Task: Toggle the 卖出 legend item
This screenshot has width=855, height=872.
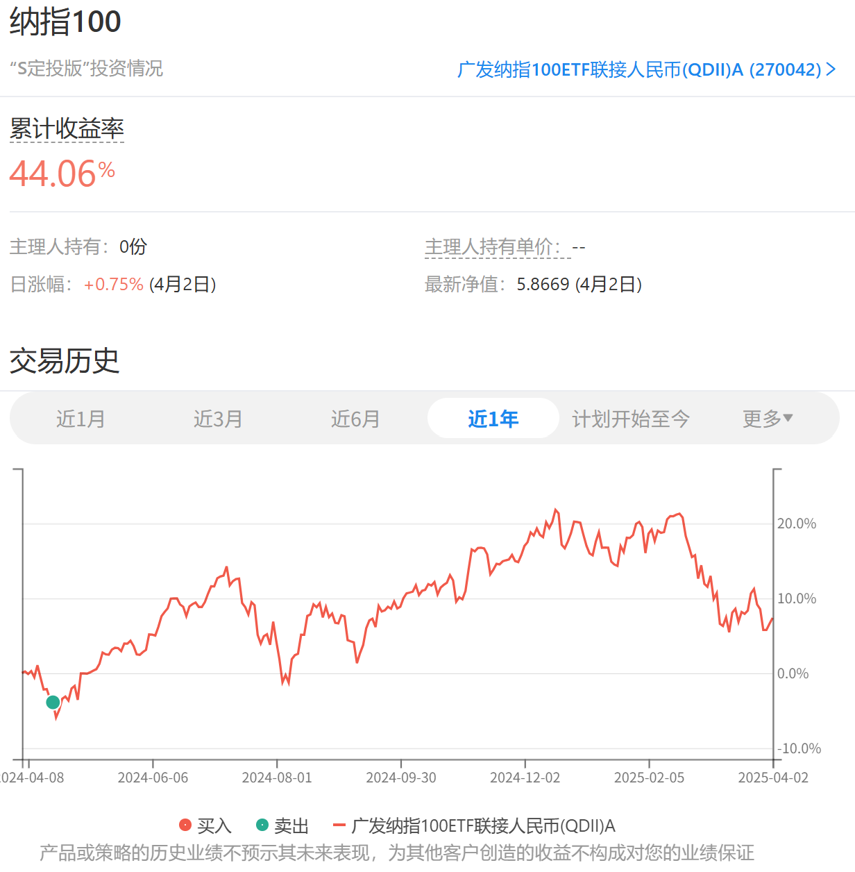Action: (282, 825)
